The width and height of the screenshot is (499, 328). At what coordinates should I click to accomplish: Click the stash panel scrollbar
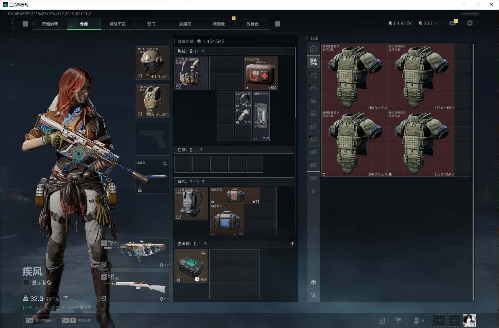pos(473,172)
